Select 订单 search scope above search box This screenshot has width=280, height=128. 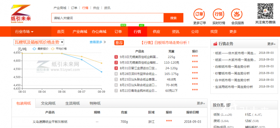pos(74,8)
